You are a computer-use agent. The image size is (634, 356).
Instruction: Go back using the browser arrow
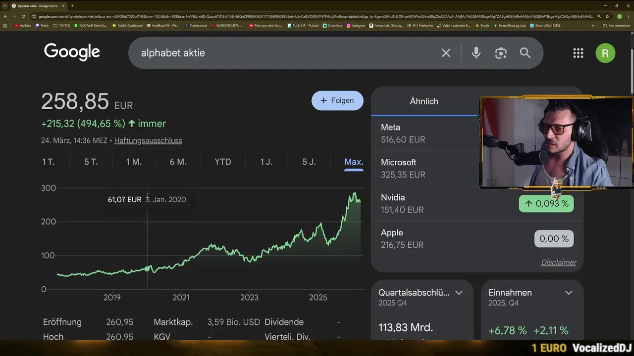point(5,16)
